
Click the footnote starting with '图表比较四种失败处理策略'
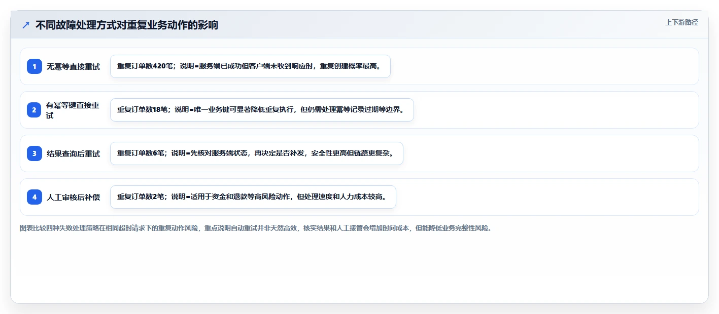(256, 228)
